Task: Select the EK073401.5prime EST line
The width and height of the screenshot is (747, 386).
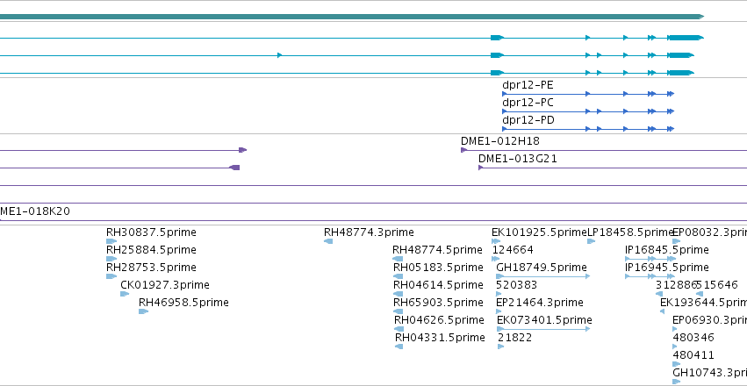Action: click(543, 329)
